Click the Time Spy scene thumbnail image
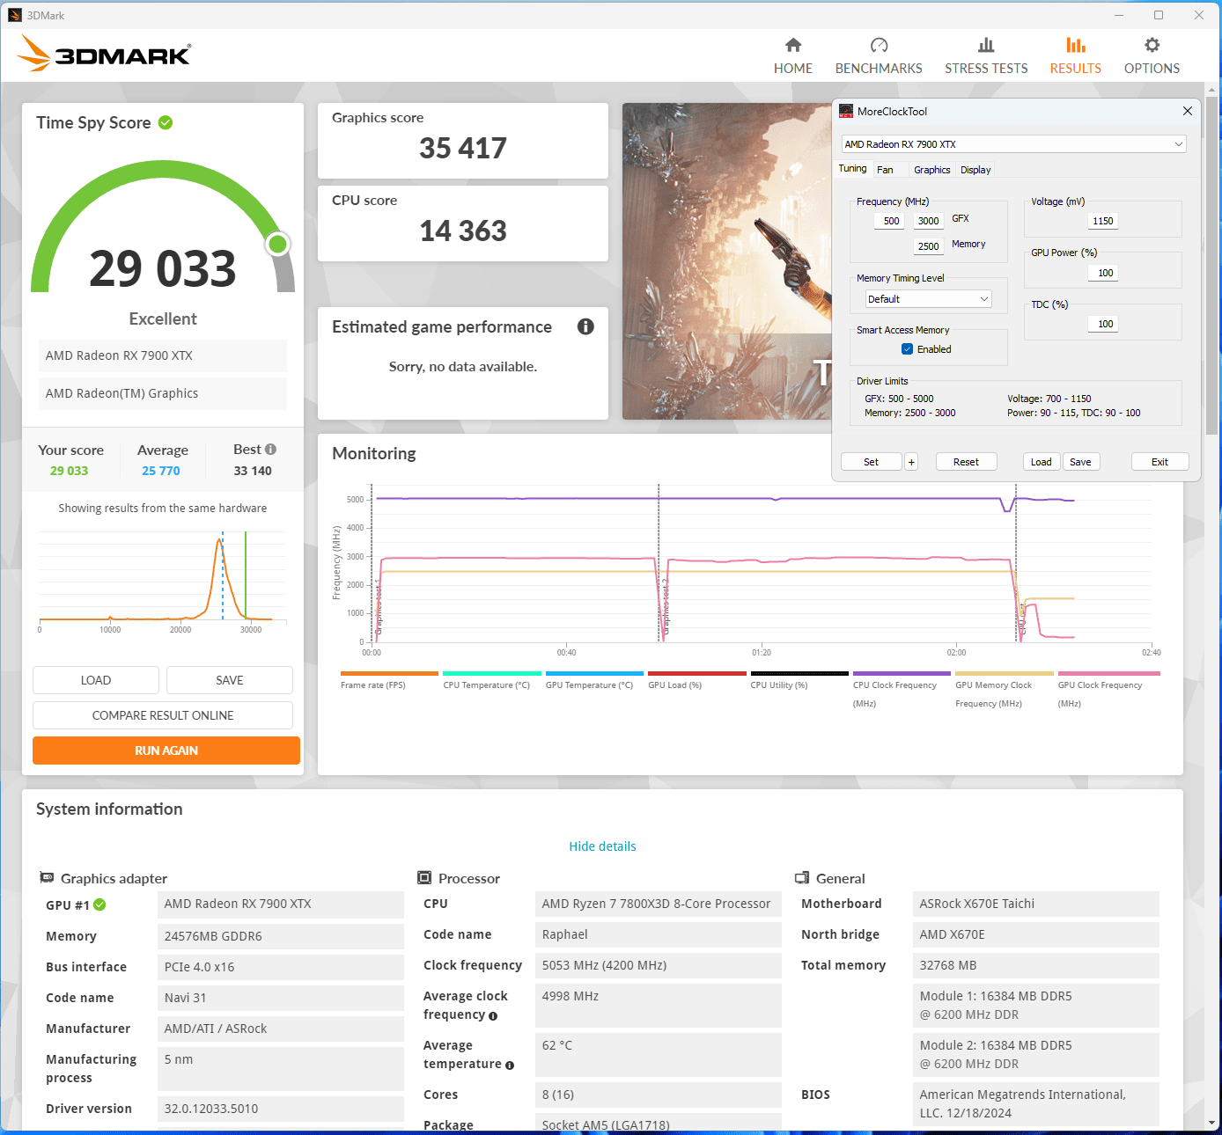This screenshot has width=1222, height=1135. pos(727,261)
